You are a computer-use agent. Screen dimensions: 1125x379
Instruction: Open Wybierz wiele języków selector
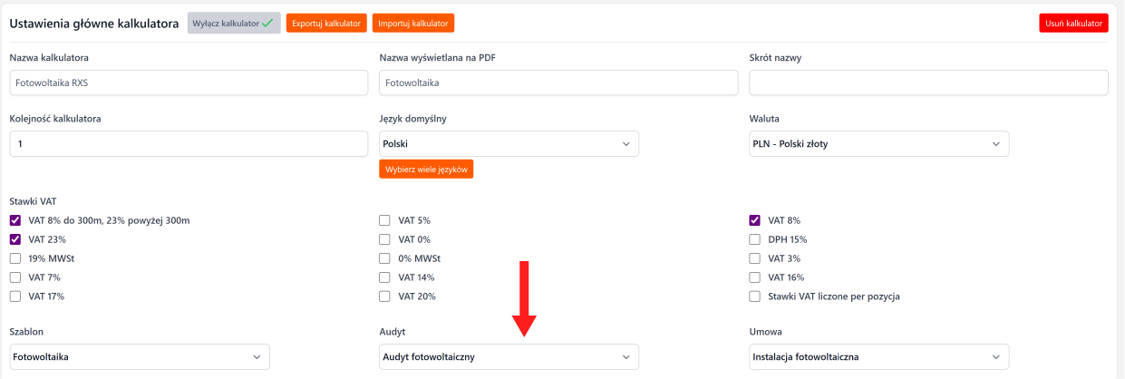tap(426, 170)
